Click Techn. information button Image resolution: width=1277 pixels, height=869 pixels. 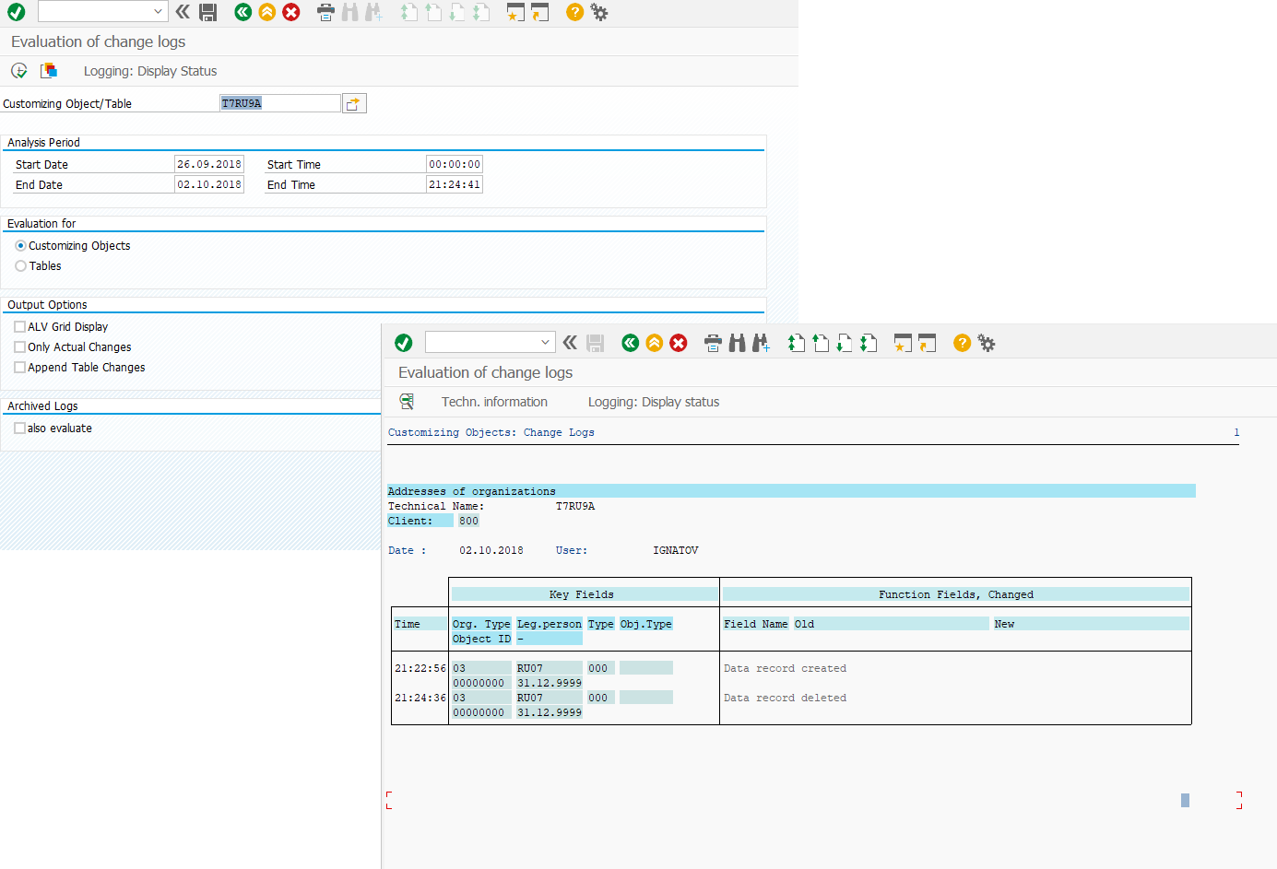click(494, 402)
